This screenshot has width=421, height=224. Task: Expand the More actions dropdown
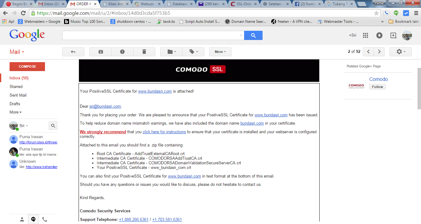click(x=220, y=52)
